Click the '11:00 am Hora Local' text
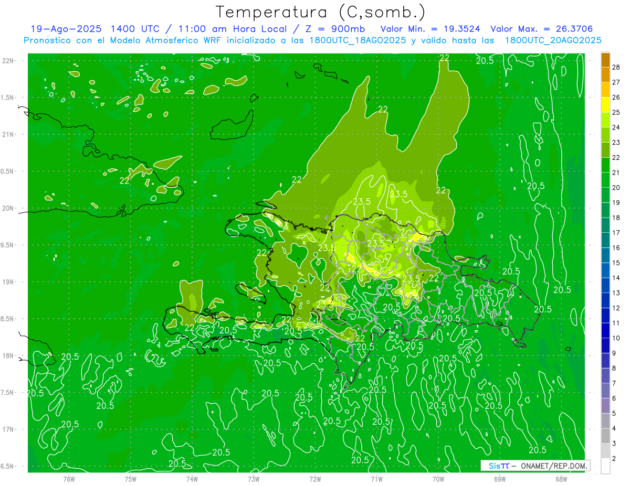This screenshot has width=630, height=486. (229, 29)
